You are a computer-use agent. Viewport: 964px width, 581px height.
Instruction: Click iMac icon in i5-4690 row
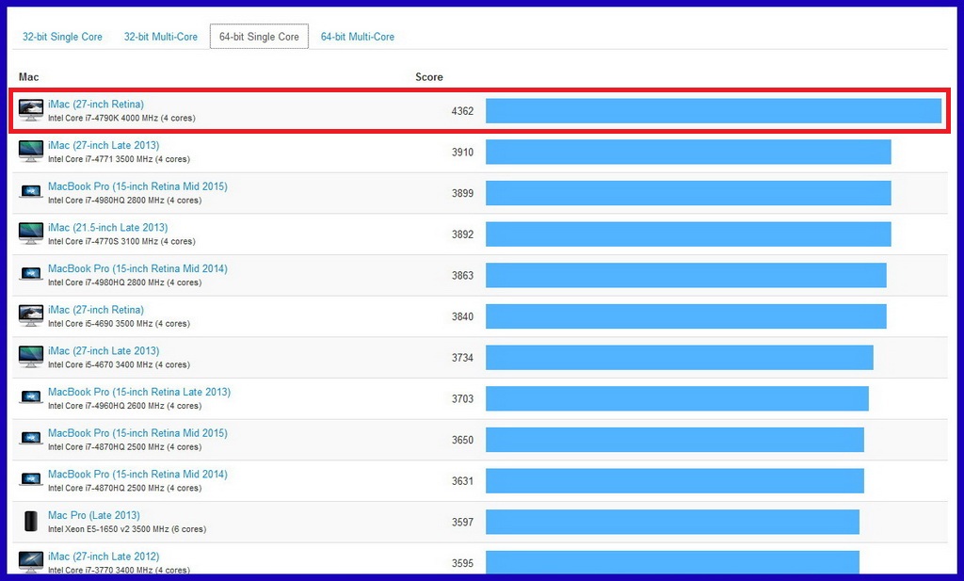(31, 315)
